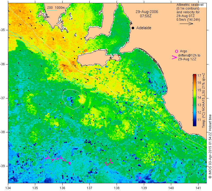This screenshot has width=212, height=191.
Task: Click the 'Adelaide' city label
Action: click(144, 28)
